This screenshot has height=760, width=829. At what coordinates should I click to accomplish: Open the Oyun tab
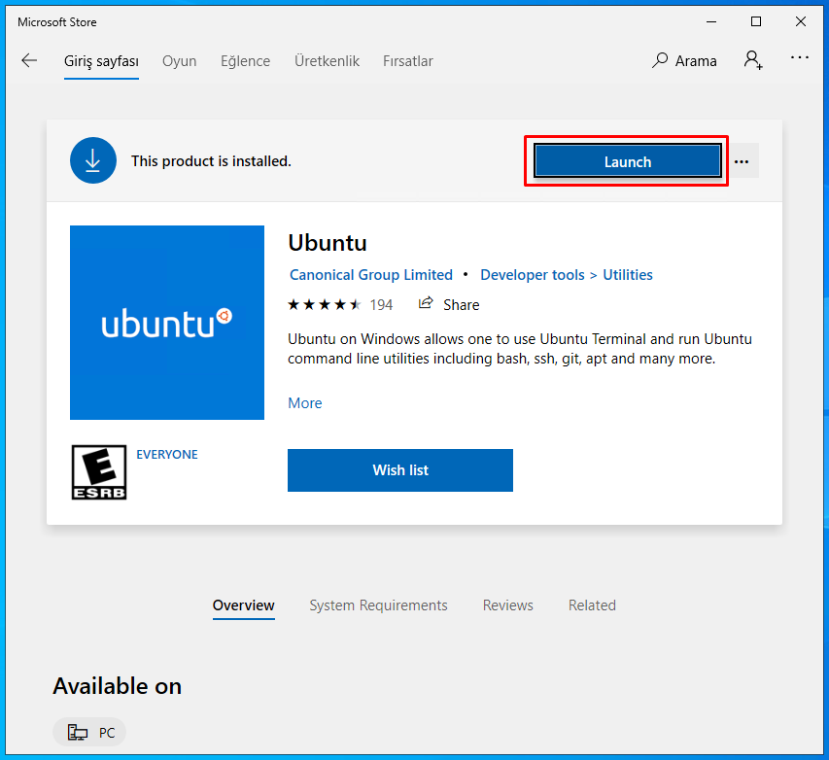point(179,61)
